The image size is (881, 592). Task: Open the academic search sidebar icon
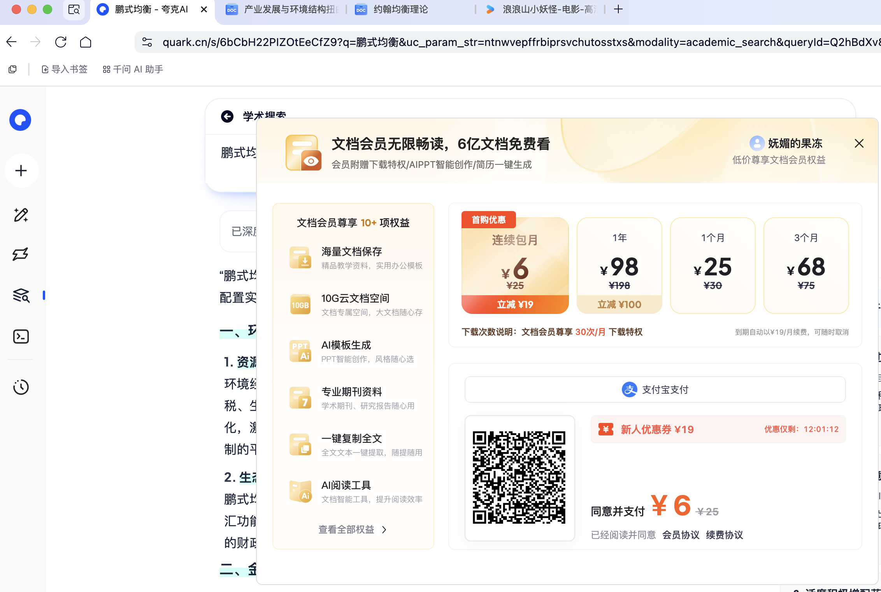click(x=21, y=296)
